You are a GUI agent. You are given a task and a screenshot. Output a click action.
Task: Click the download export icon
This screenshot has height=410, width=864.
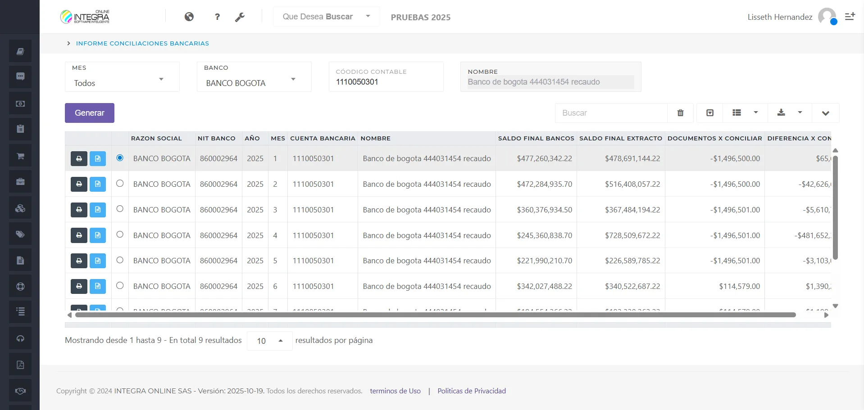coord(781,113)
